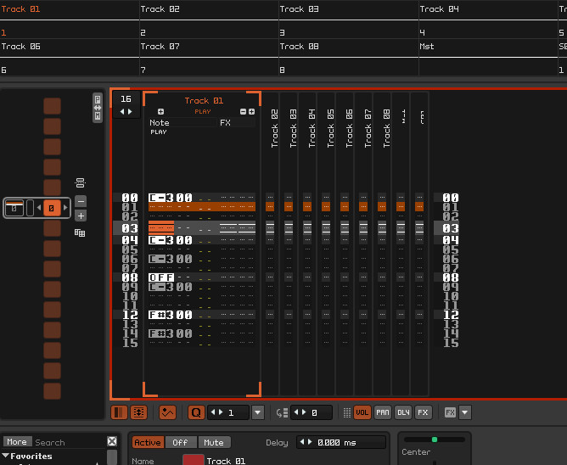Click the More button

pos(17,442)
